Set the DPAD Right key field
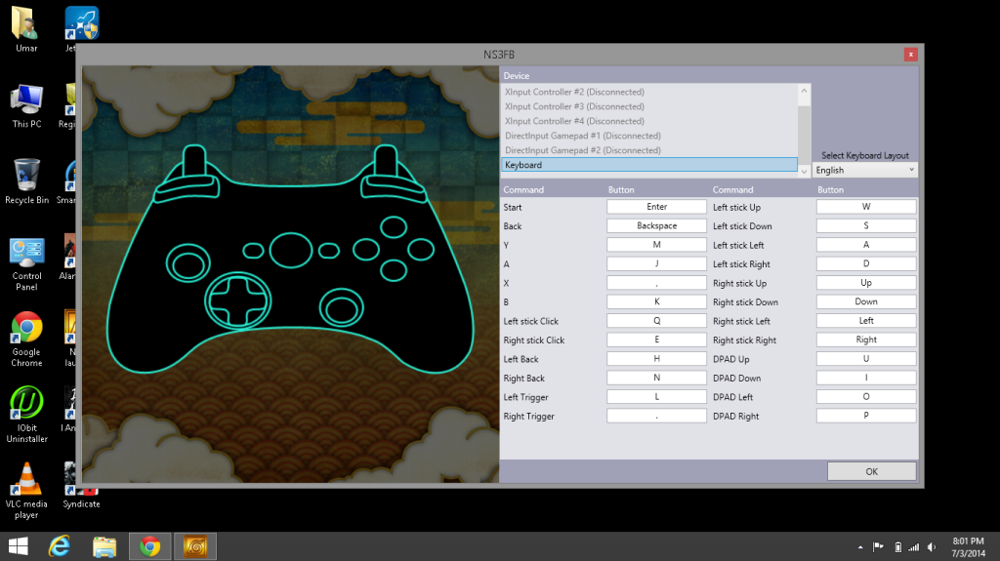 tap(866, 416)
